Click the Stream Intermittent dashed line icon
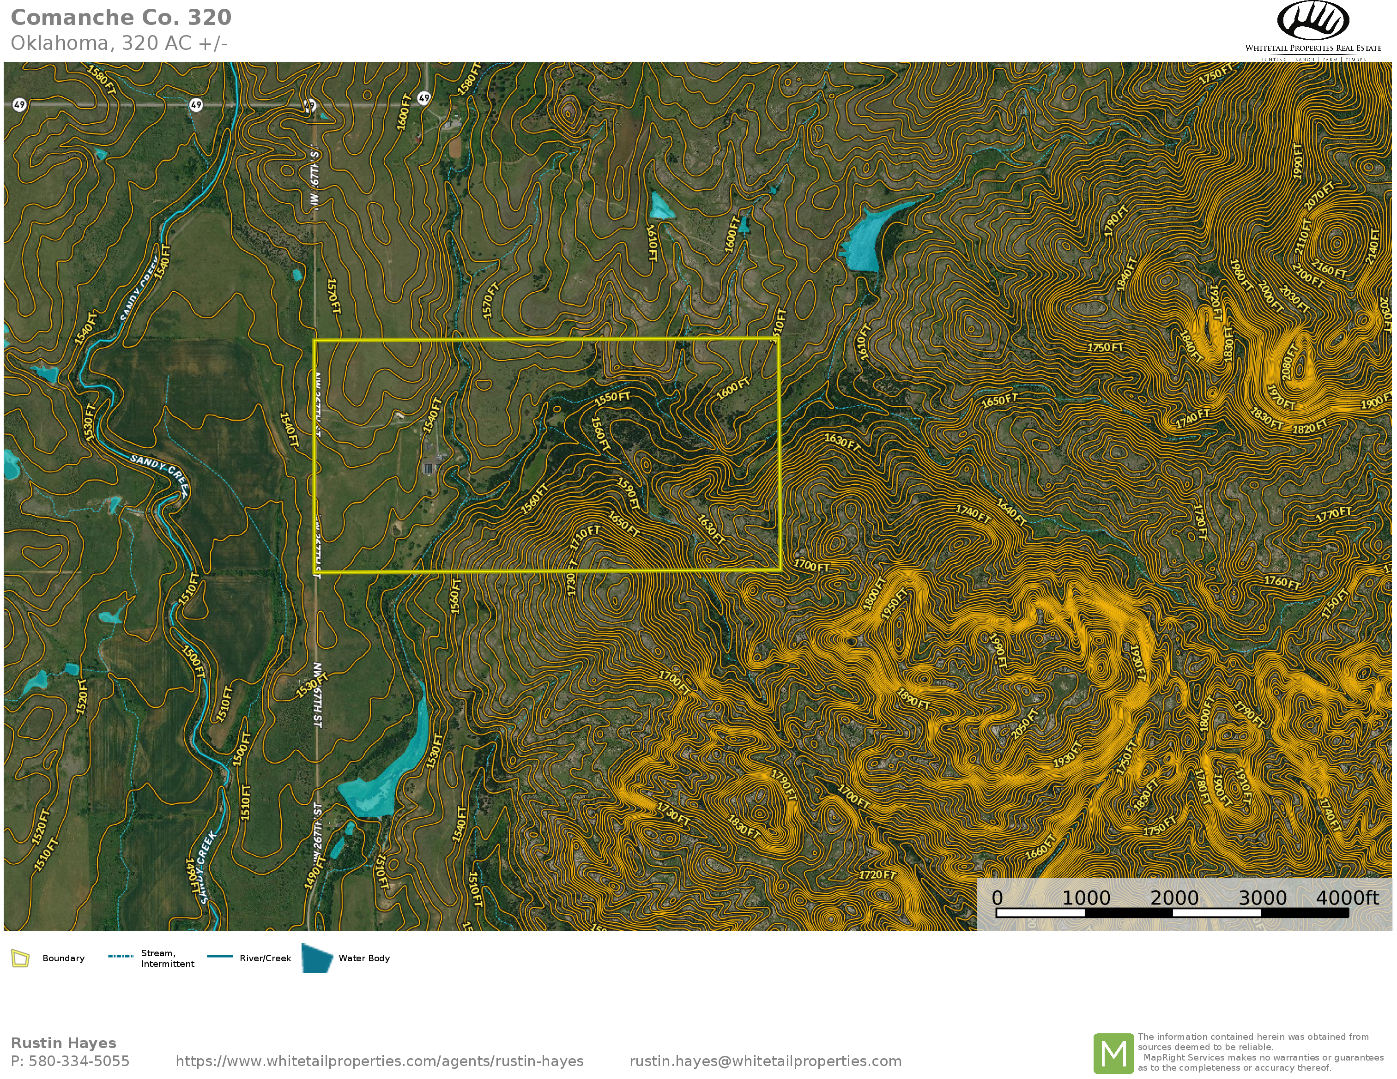 (x=120, y=957)
